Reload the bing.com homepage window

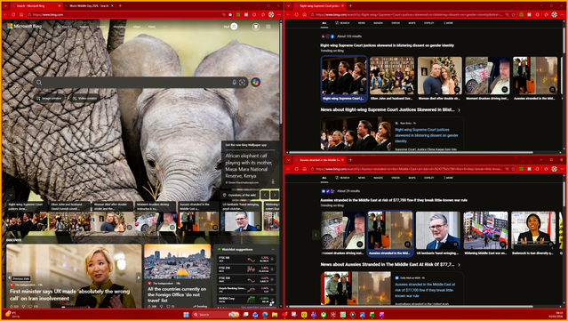pyautogui.click(x=13, y=14)
